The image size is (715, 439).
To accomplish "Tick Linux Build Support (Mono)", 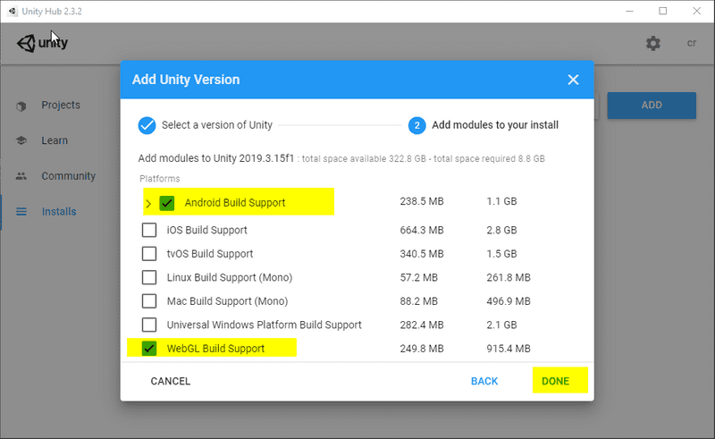I will click(x=149, y=277).
